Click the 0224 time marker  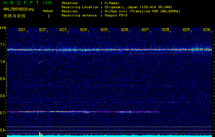(x=83, y=30)
